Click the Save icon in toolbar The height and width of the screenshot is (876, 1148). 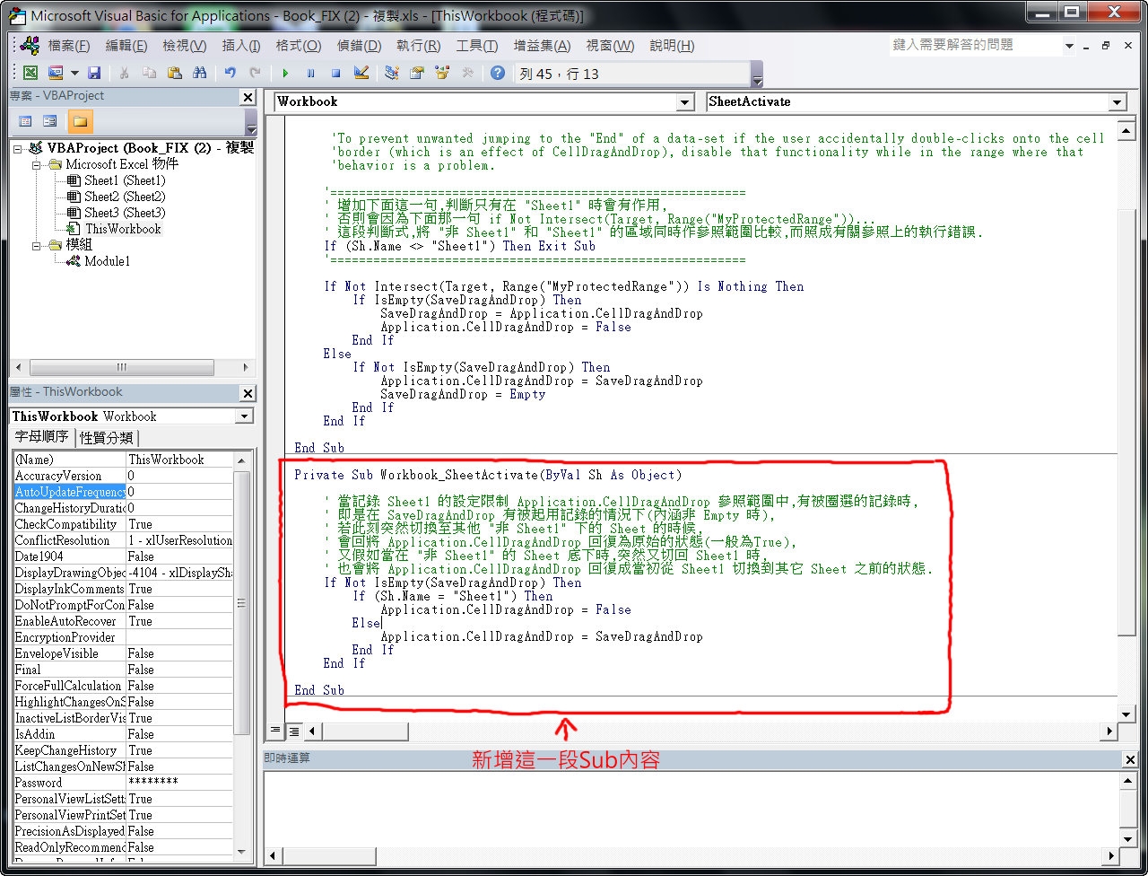pyautogui.click(x=93, y=74)
